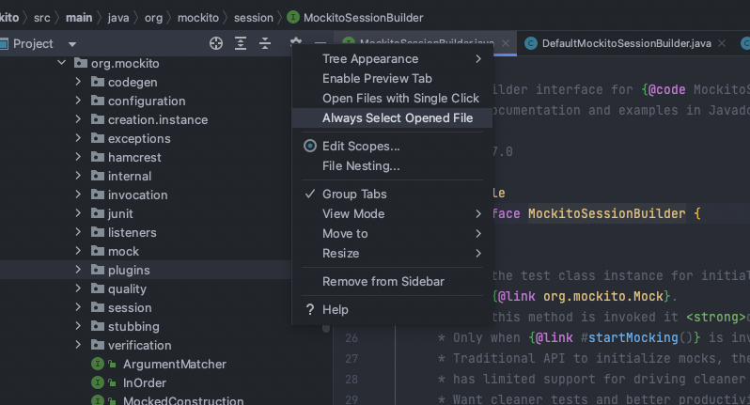Screen dimensions: 750x405
Task: Expand the invocation folder
Action: 78,195
